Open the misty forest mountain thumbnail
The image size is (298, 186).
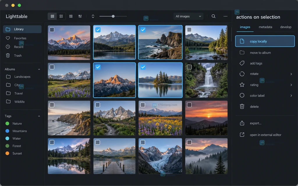pyautogui.click(x=206, y=156)
